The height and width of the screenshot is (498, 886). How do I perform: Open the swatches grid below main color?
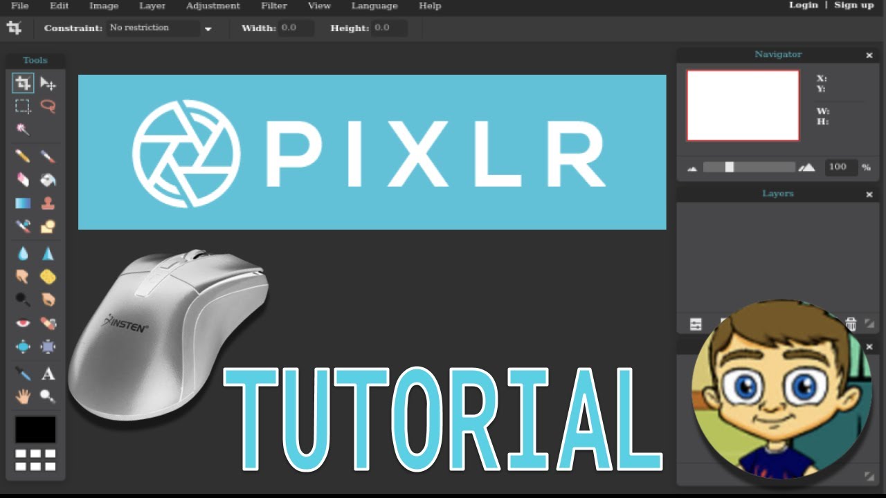tap(35, 460)
